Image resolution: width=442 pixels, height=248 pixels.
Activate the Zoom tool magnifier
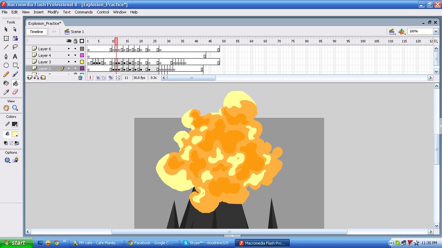(14, 108)
